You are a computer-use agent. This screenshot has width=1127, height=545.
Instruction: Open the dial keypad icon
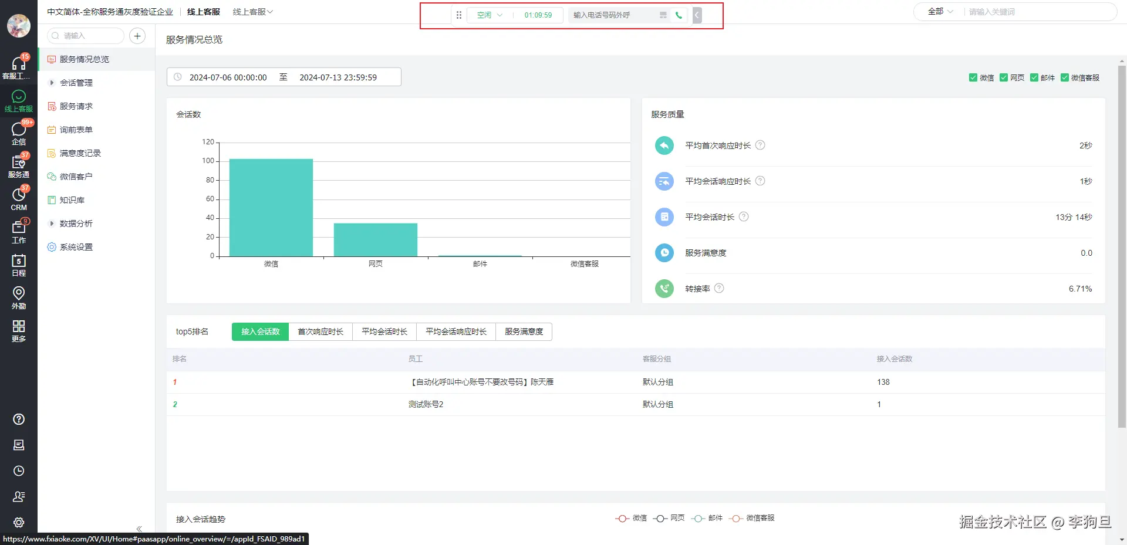[663, 15]
